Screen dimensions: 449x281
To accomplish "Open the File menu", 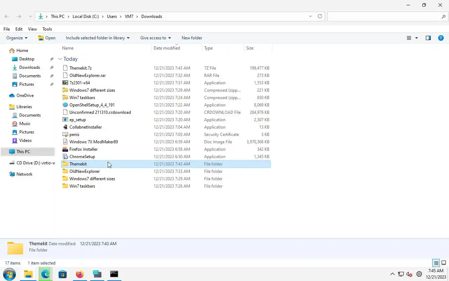I will (7, 29).
